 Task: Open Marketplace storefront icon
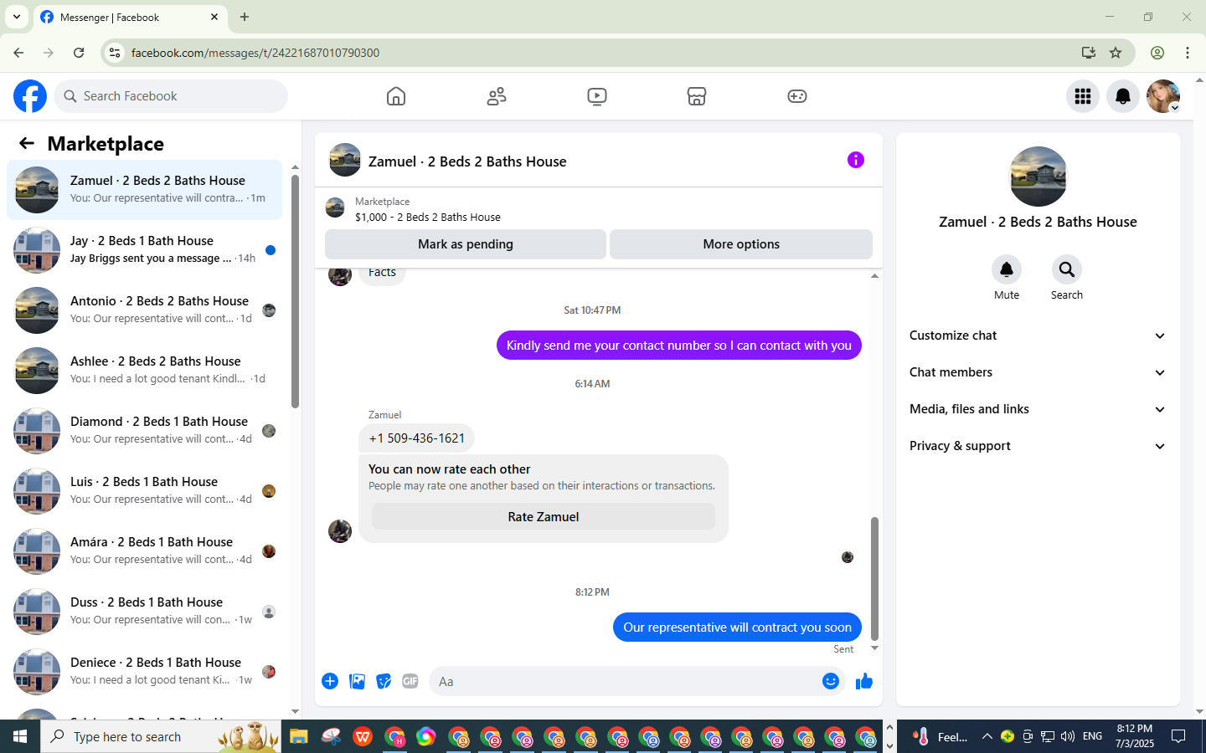[x=697, y=96]
